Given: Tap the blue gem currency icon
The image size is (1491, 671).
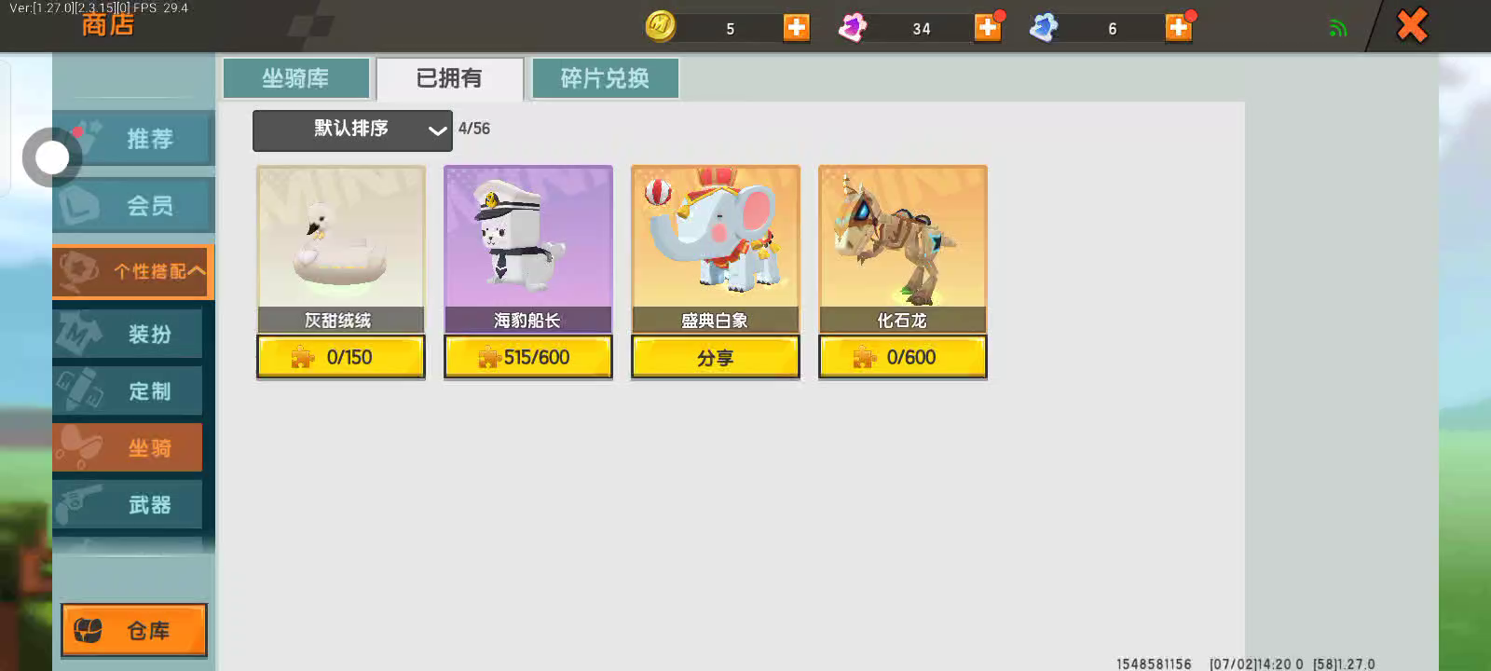Looking at the screenshot, I should tap(1044, 28).
